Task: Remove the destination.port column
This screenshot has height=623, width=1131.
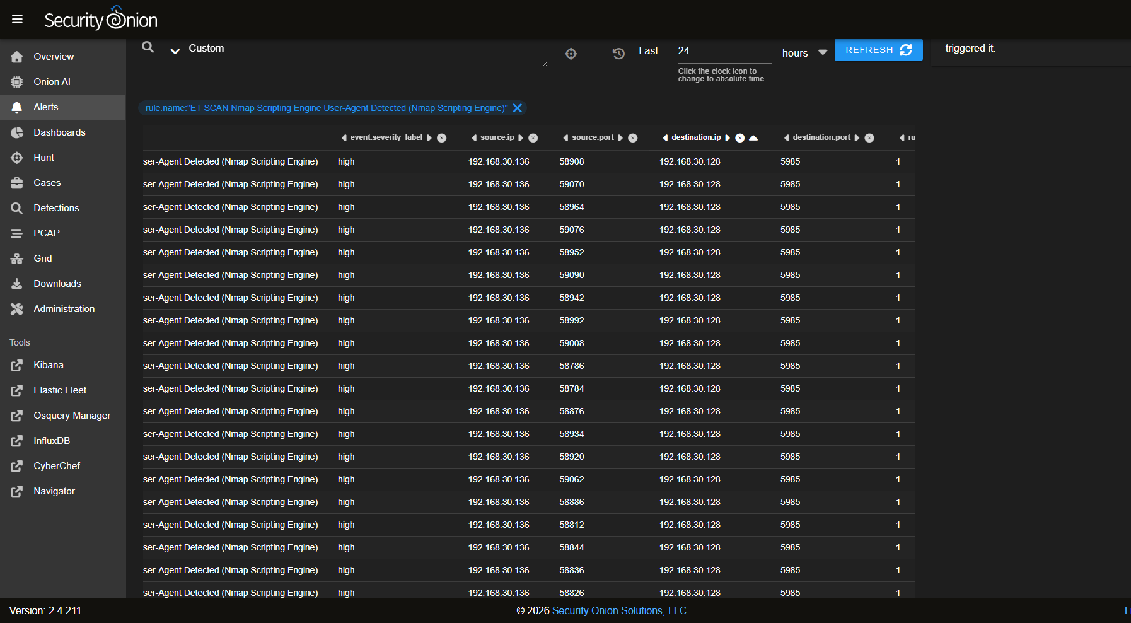Action: tap(869, 138)
